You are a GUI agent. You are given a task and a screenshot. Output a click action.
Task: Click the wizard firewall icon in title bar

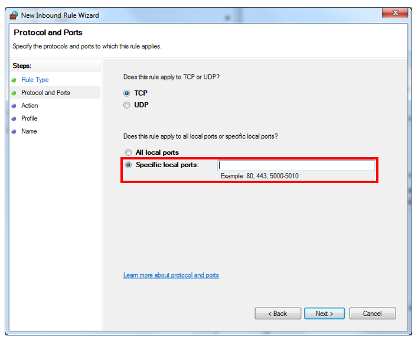tap(14, 15)
